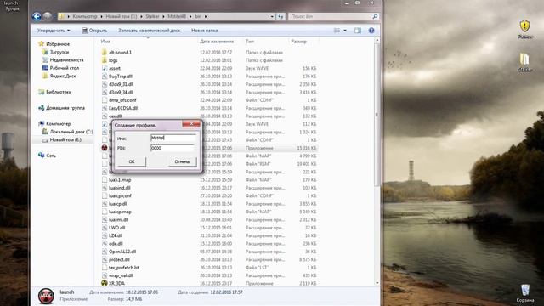Click the Forward navigation arrow in Explorer
This screenshot has height=306, width=544.
click(x=48, y=16)
